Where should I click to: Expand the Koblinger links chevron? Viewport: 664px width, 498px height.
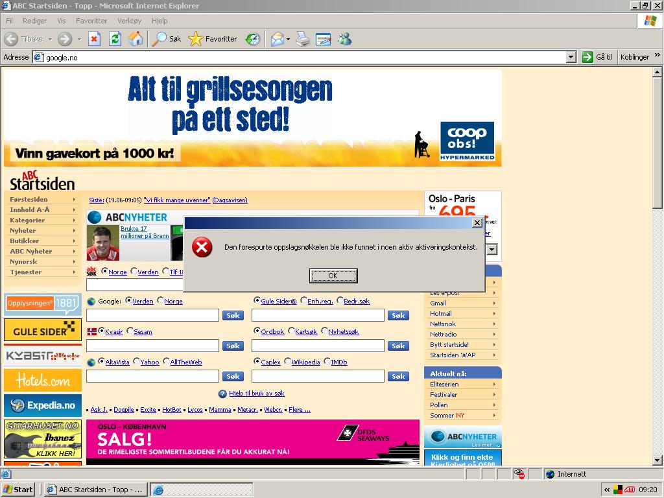pos(658,55)
